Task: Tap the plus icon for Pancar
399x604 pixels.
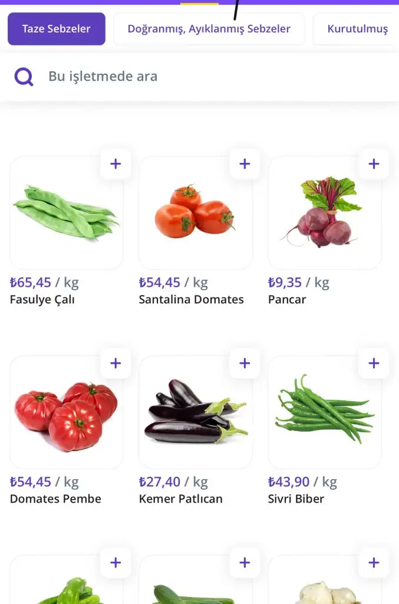Action: [374, 164]
